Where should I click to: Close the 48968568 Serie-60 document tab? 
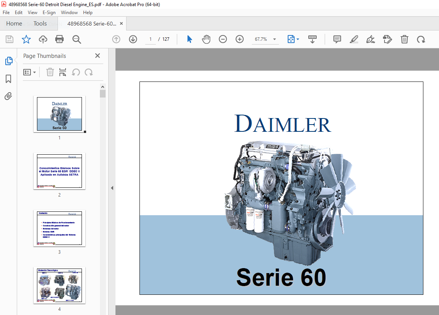[121, 24]
